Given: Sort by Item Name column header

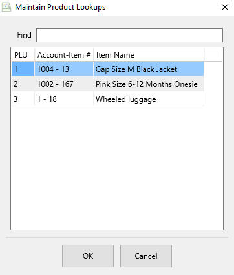Looking at the screenshot, I should [149, 55].
